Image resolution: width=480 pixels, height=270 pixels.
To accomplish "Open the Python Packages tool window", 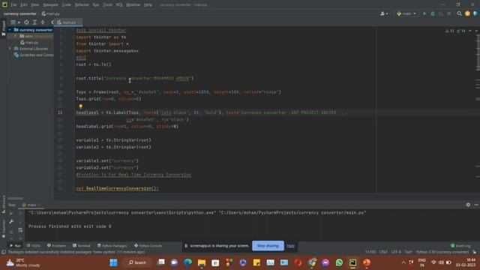I will [112, 245].
